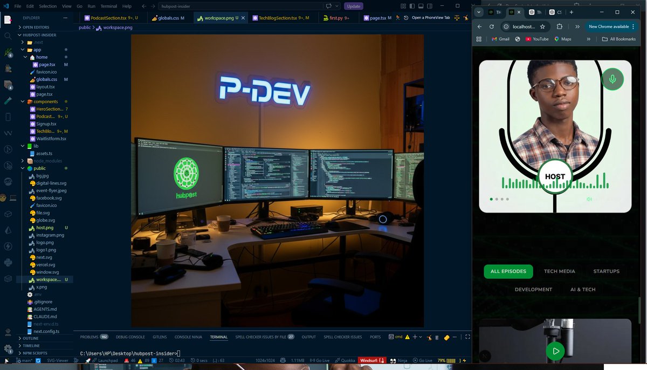Select the AI & TECH filter

click(x=583, y=290)
